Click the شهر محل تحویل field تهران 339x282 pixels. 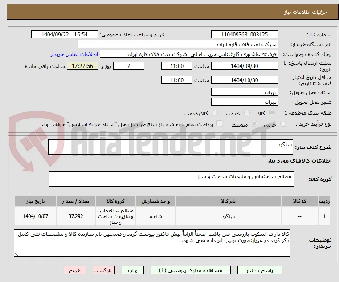pos(244,102)
